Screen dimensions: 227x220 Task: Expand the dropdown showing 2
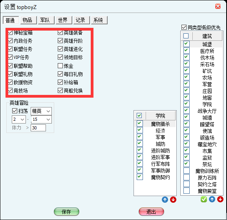[x=19, y=119]
